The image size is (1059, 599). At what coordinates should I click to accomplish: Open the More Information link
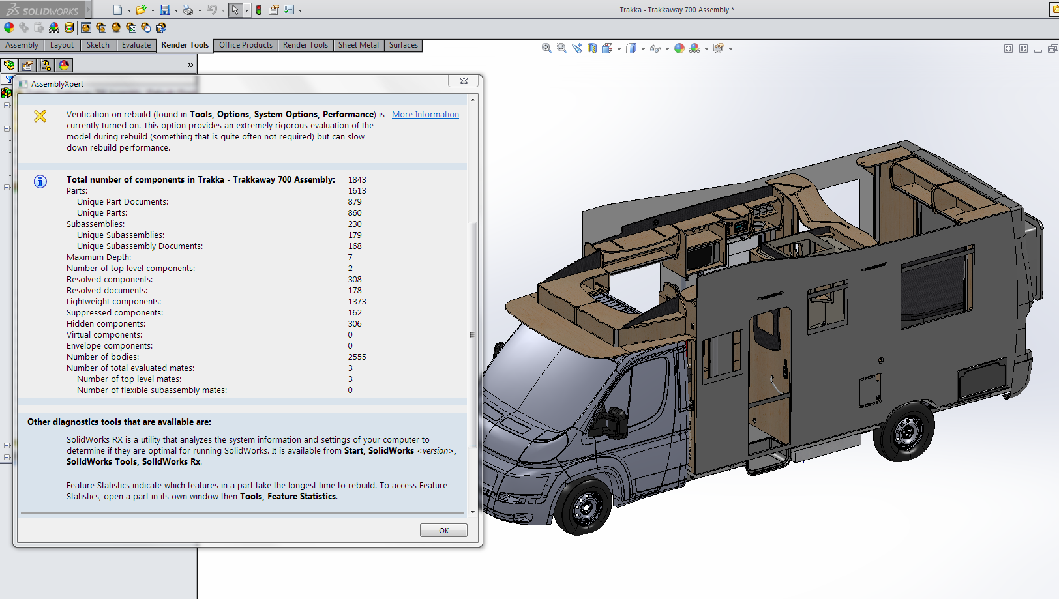coord(425,115)
